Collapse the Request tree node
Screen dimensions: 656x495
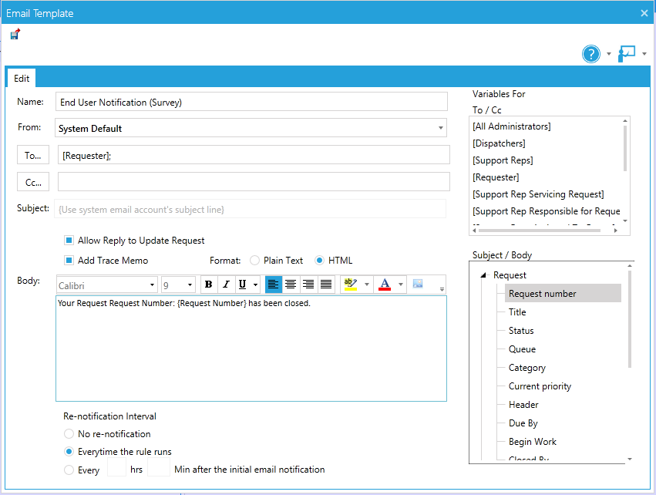(x=483, y=275)
